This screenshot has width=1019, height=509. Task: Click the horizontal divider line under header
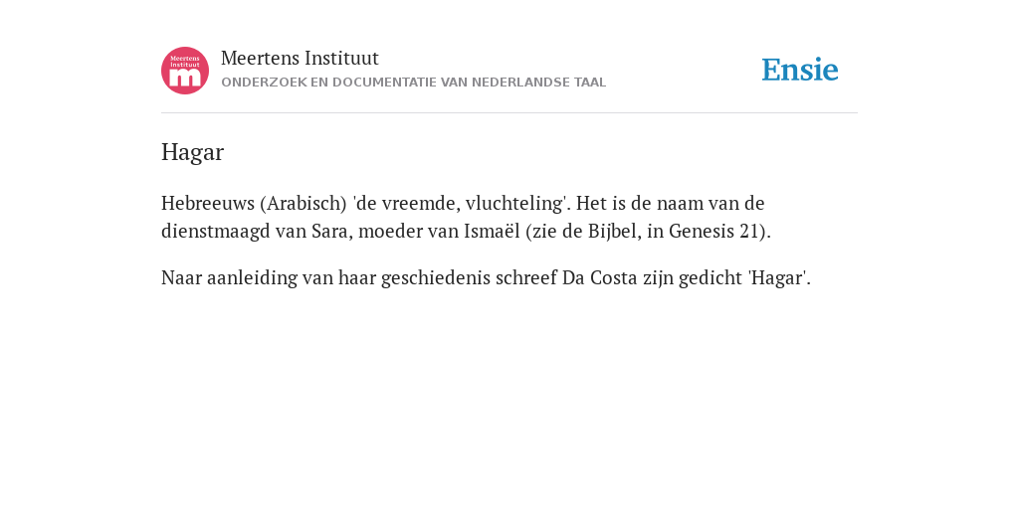point(509,113)
